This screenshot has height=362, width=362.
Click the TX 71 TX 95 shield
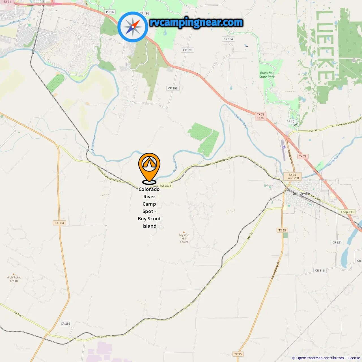[261, 116]
